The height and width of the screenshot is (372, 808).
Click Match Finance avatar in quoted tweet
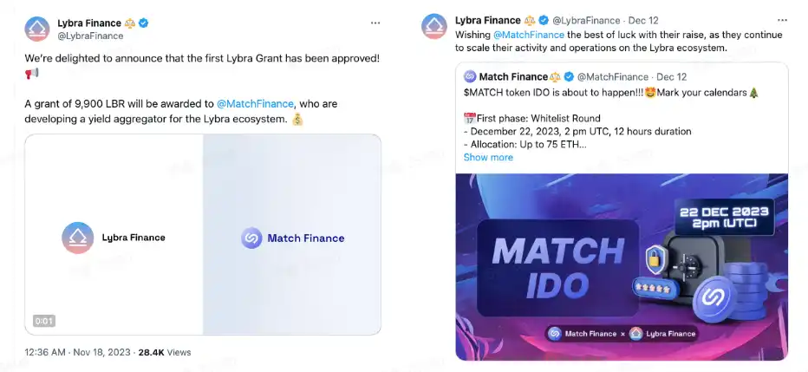(471, 77)
